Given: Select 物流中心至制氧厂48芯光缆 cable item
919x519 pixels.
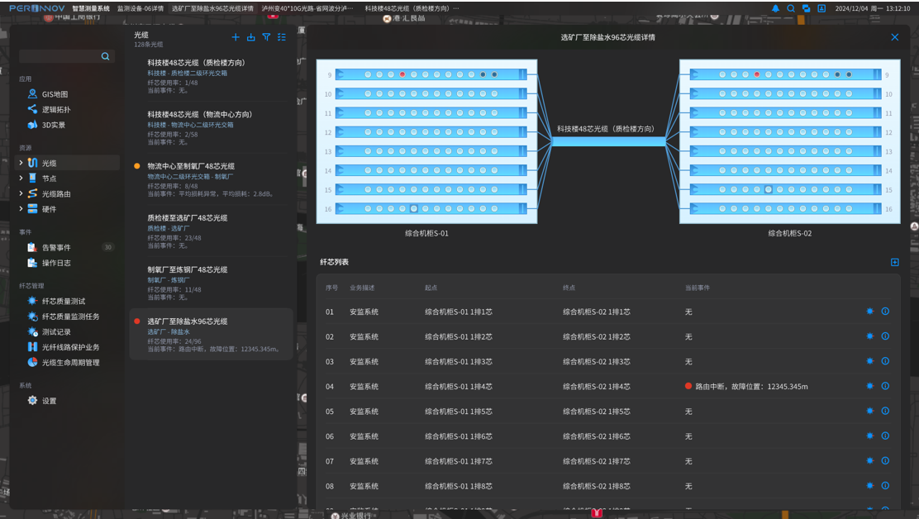Looking at the screenshot, I should click(211, 179).
